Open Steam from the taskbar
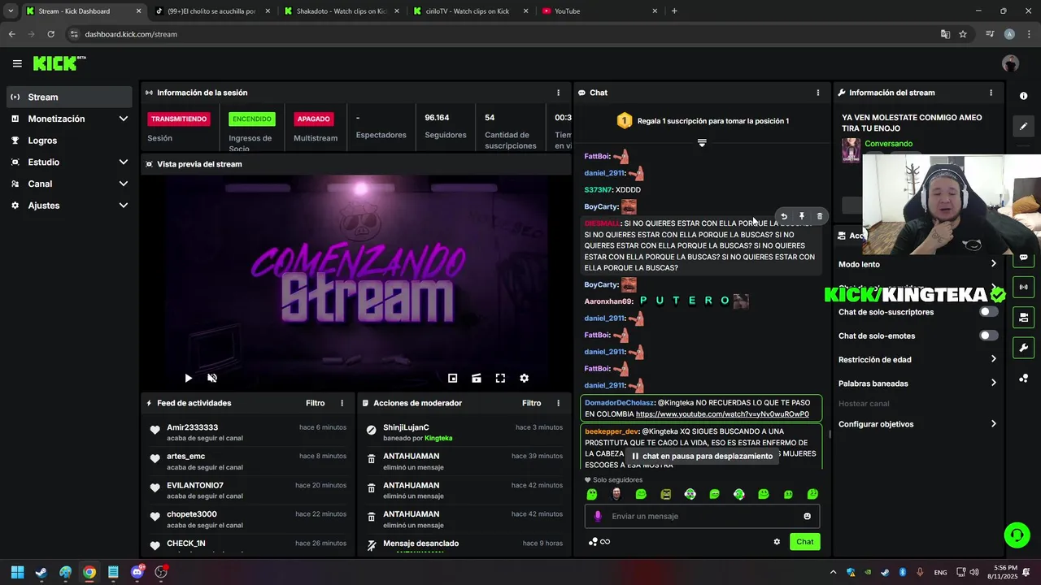This screenshot has height=585, width=1041. [41, 572]
